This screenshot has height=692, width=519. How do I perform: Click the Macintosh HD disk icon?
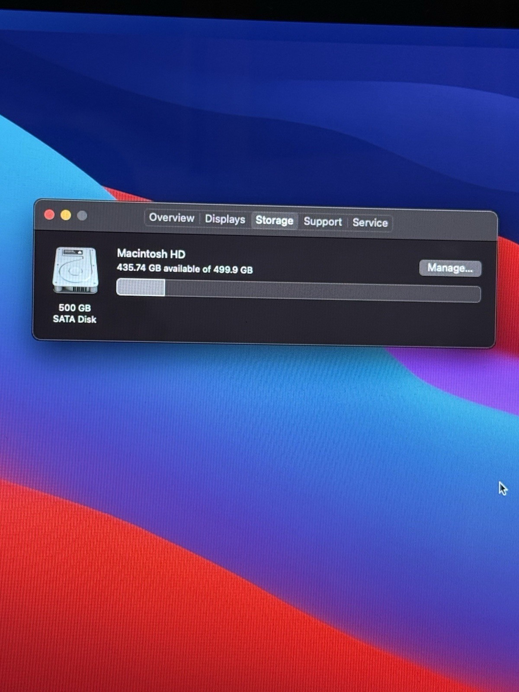click(x=75, y=270)
